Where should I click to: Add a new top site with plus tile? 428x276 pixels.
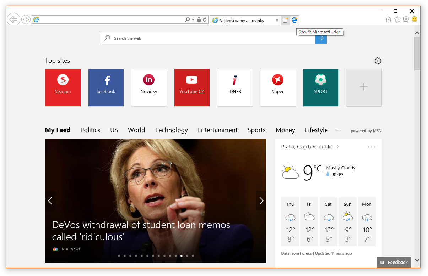coord(364,88)
